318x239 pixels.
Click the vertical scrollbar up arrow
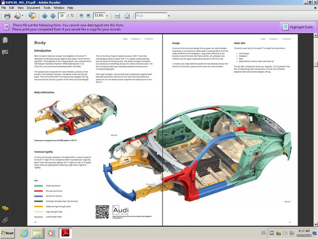(316, 35)
